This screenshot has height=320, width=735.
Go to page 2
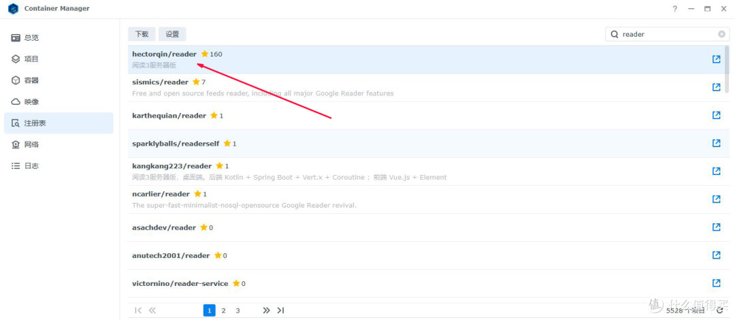click(x=224, y=310)
